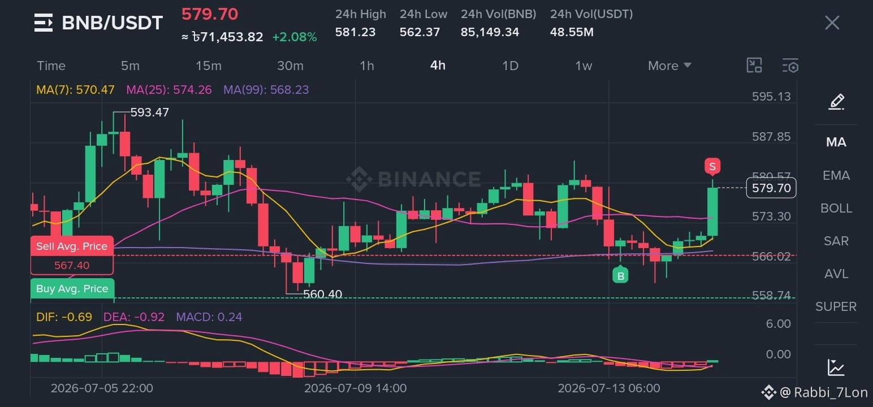Tap the MACD: 0.24 indicator value
Viewport: 873px width, 407px height.
pyautogui.click(x=209, y=317)
